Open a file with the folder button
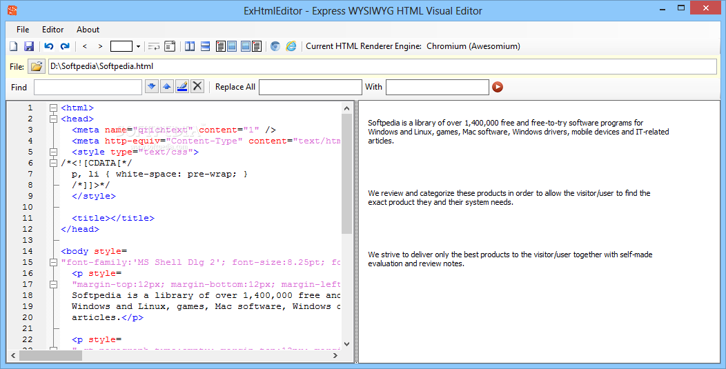The width and height of the screenshot is (726, 369). coord(36,66)
